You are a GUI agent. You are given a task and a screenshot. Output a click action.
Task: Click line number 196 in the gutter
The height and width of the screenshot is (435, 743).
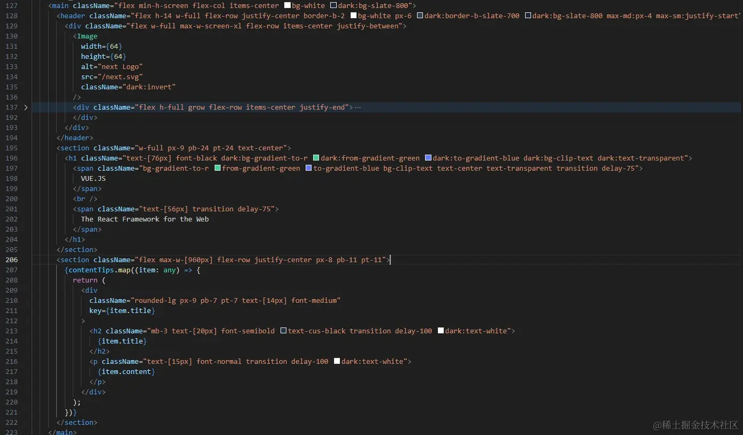tap(11, 158)
